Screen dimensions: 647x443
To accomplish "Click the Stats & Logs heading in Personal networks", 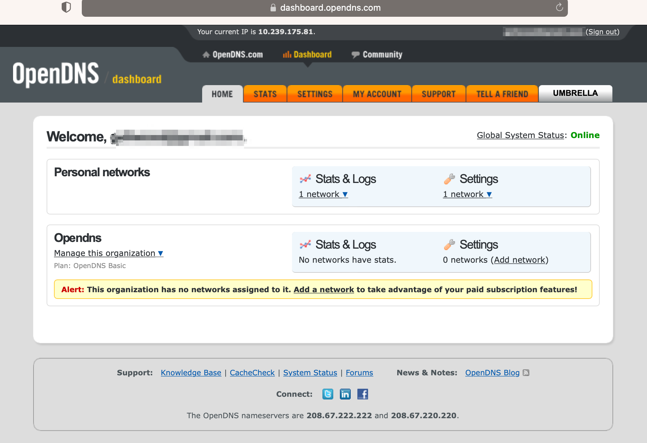I will [x=346, y=179].
